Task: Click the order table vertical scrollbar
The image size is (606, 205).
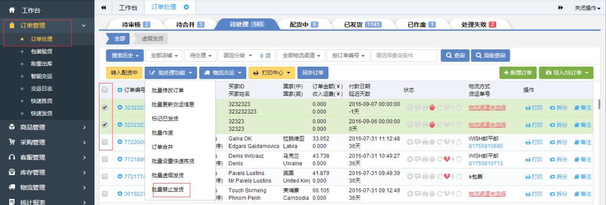Action: (x=599, y=103)
